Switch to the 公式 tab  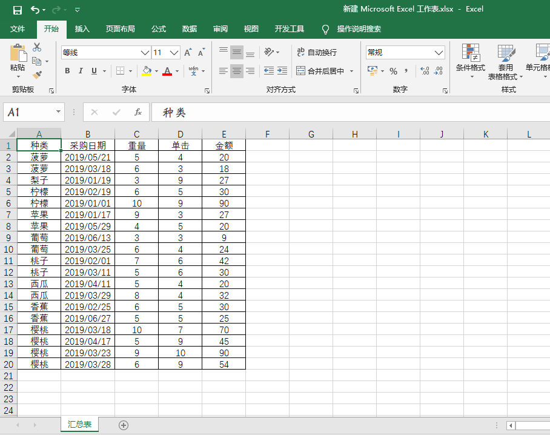click(159, 28)
